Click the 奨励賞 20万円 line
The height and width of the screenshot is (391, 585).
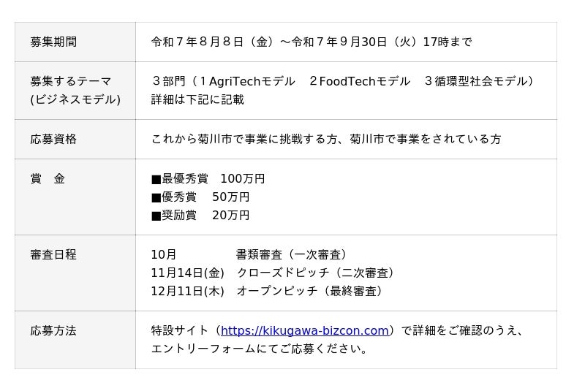pyautogui.click(x=200, y=216)
